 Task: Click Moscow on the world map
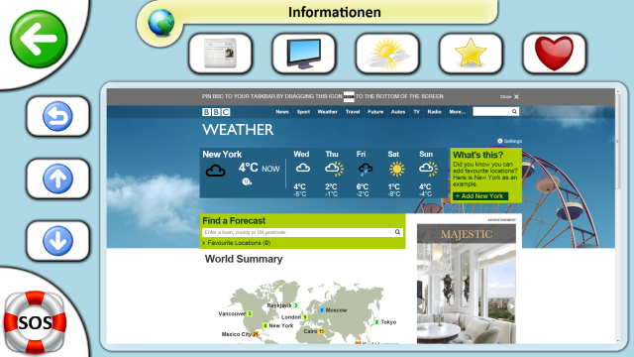(333, 310)
